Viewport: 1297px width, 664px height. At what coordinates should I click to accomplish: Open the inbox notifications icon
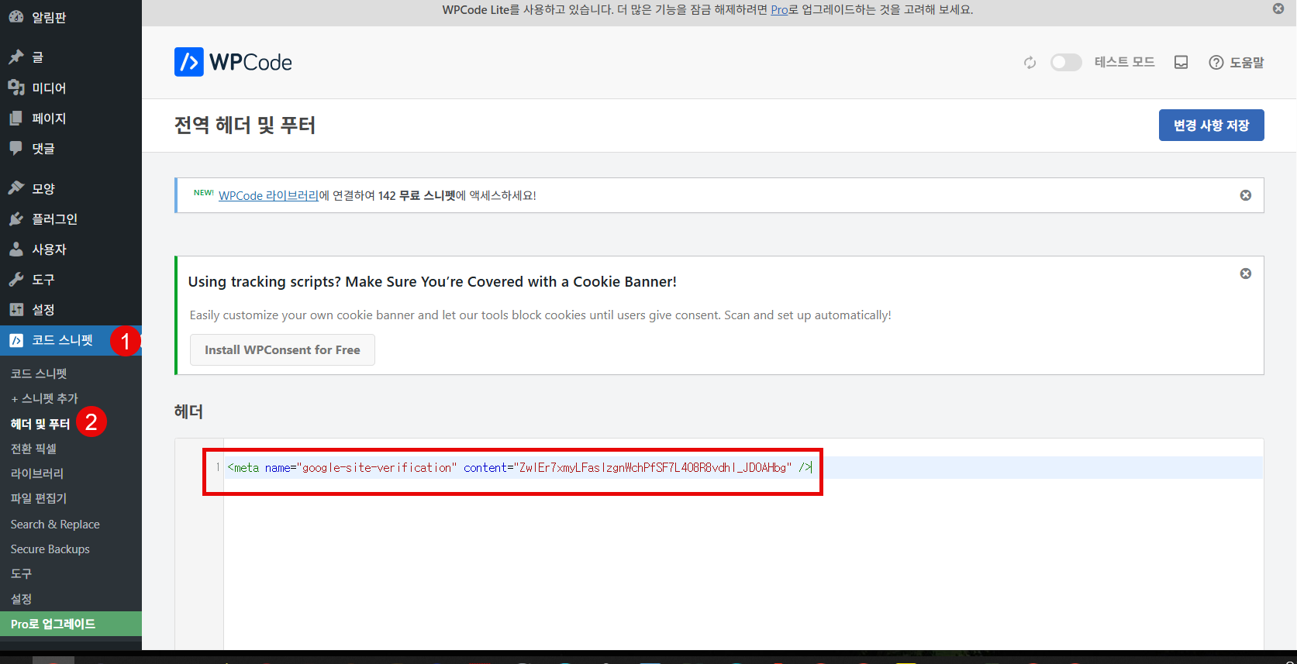click(1181, 62)
